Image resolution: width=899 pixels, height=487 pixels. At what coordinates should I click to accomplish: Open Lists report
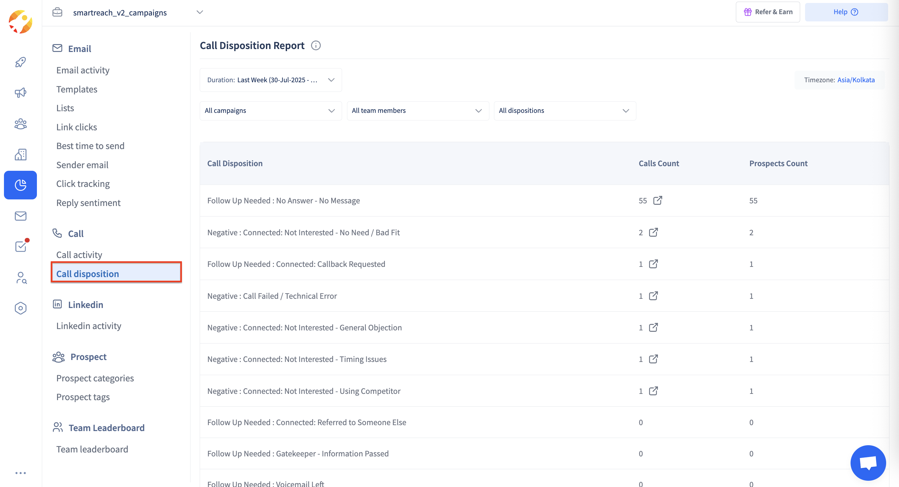coord(65,108)
